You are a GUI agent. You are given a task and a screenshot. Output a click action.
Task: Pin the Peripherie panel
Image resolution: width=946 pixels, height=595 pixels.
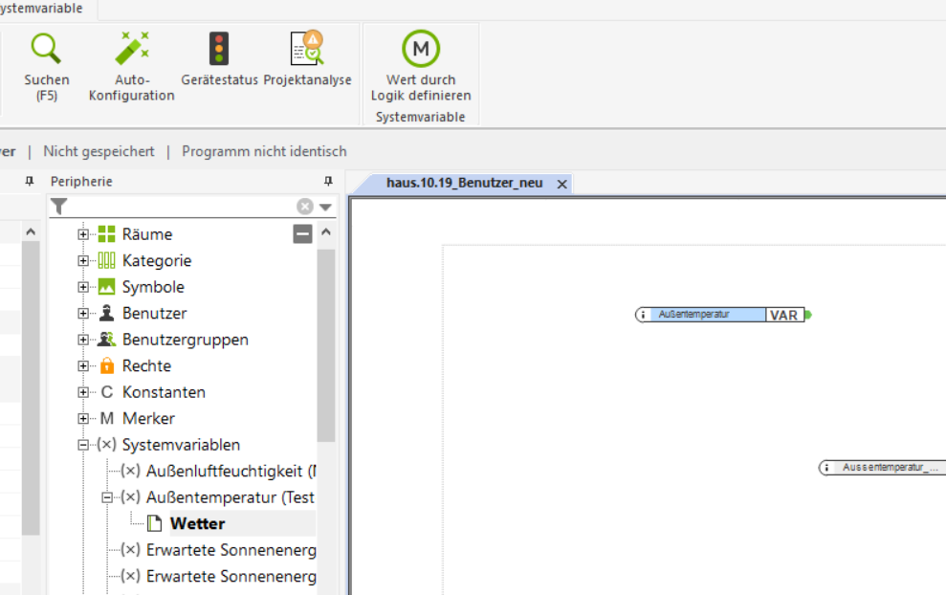328,181
